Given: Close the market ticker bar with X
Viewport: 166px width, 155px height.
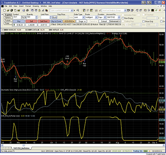Looking at the screenshot, I should coord(2,30).
